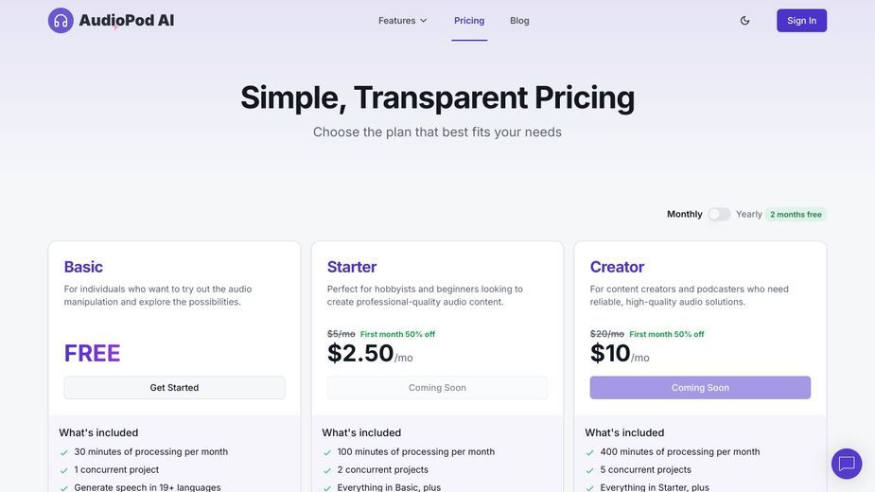This screenshot has height=492, width=875.
Task: Click the 2 months free badge
Action: coord(796,215)
